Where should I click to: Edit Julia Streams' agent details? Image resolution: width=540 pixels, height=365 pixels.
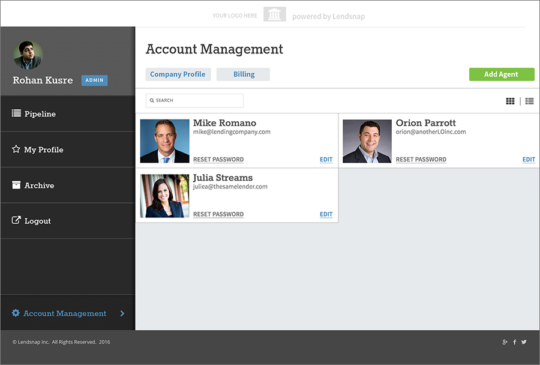(x=326, y=214)
